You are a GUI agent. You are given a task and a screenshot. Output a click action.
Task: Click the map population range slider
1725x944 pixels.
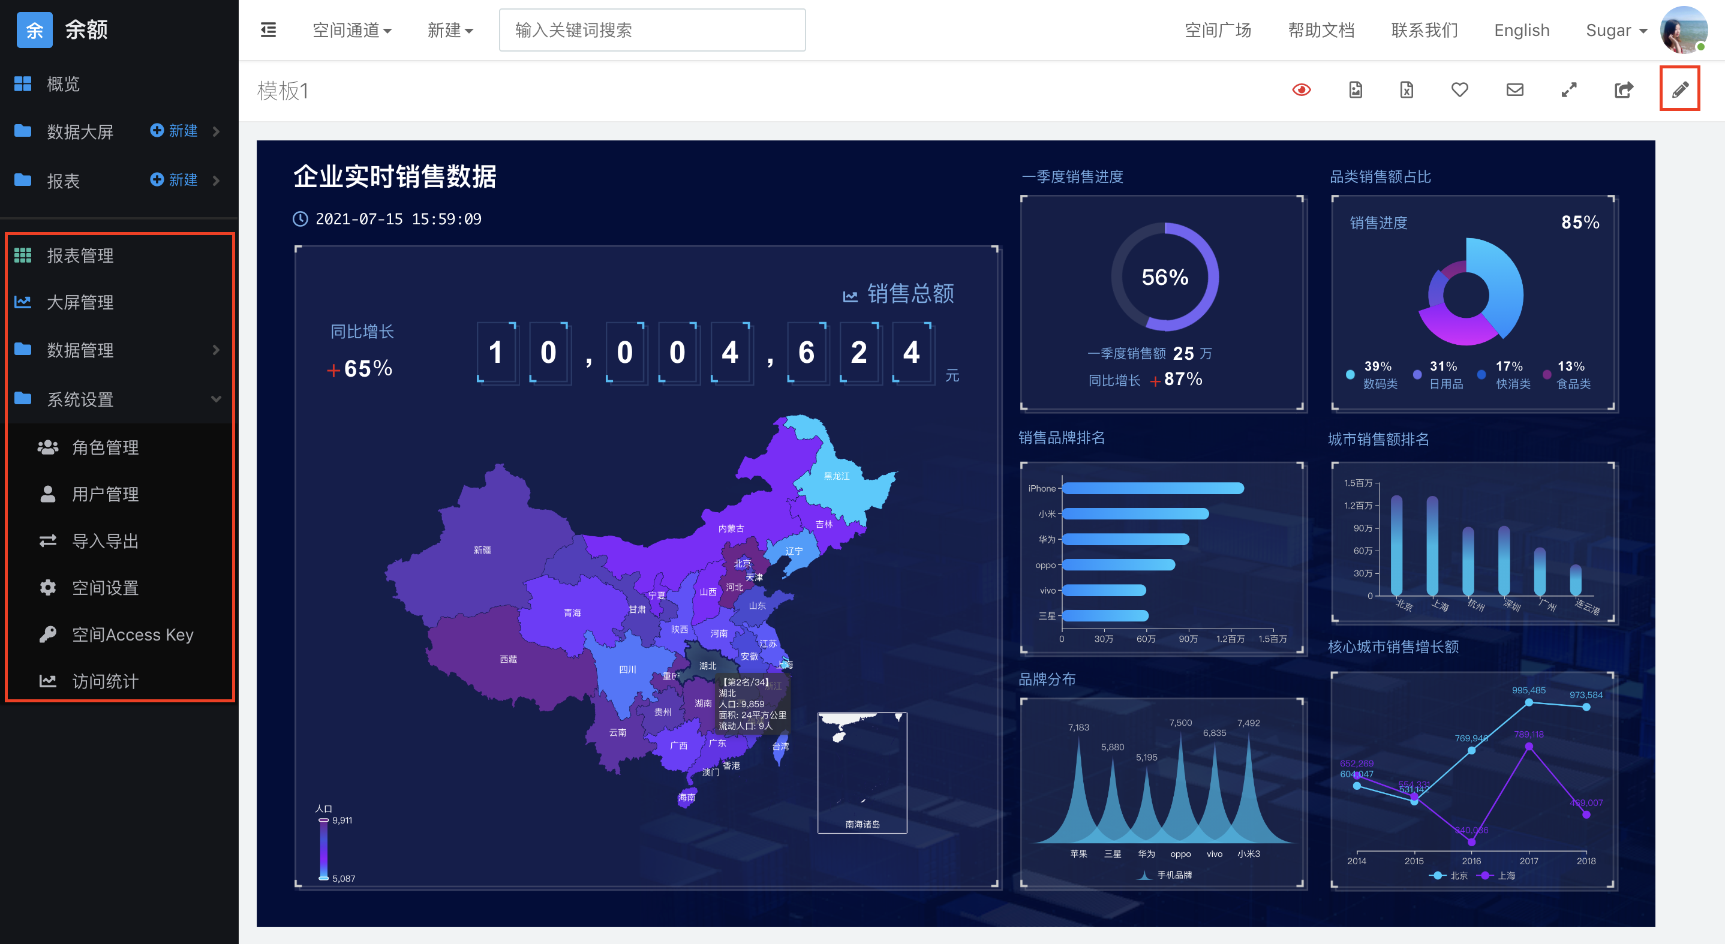click(x=323, y=849)
